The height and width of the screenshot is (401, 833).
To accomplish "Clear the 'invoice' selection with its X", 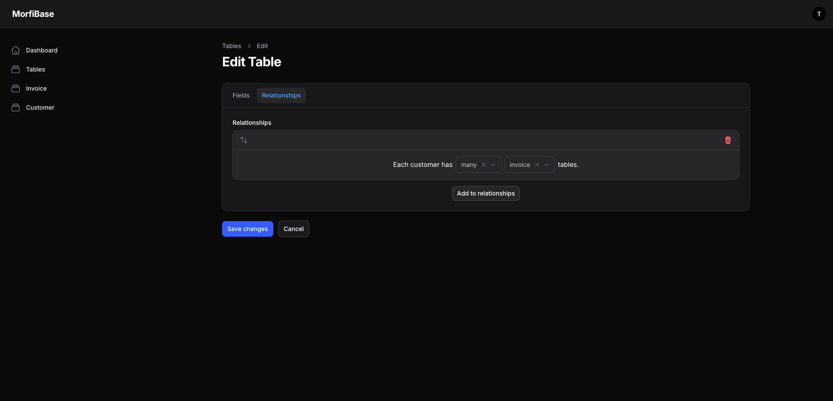I will tap(537, 165).
